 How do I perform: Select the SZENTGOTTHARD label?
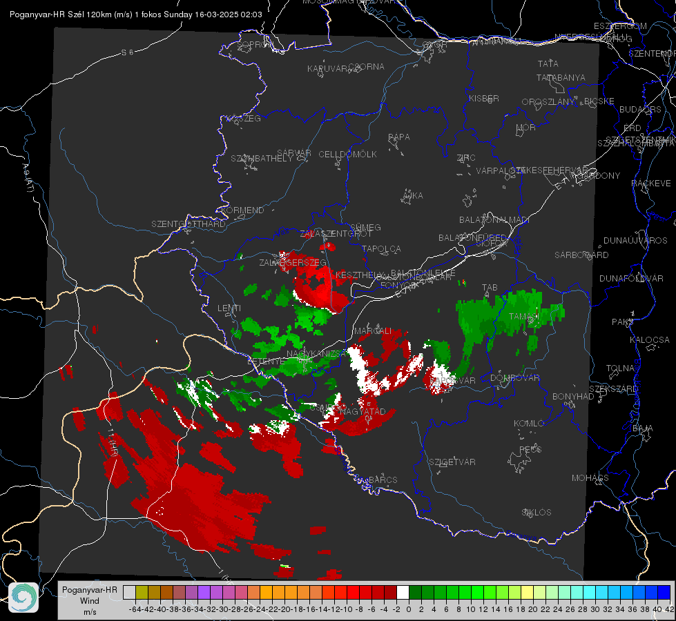[x=189, y=224]
